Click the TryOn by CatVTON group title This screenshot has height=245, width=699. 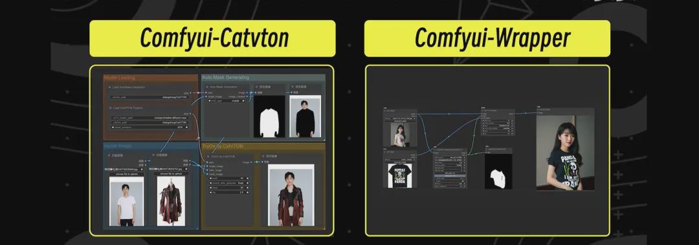223,146
